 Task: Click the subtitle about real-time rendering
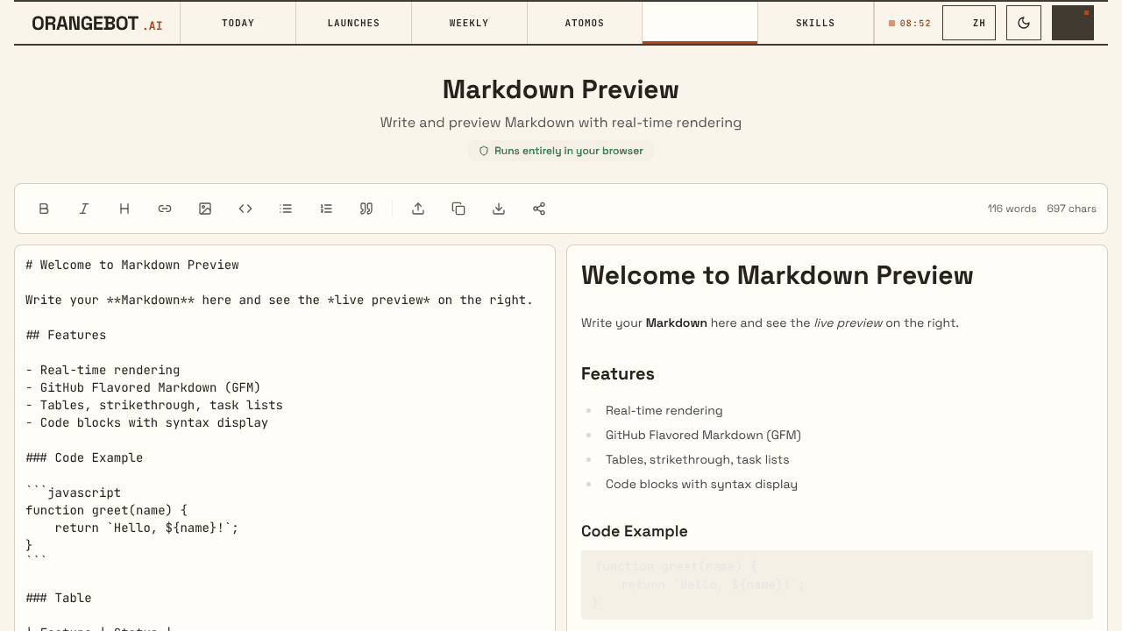click(x=561, y=123)
